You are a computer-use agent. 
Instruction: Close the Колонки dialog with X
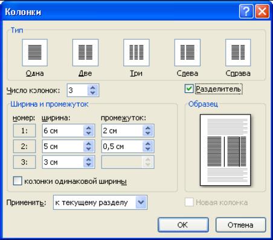pos(262,11)
